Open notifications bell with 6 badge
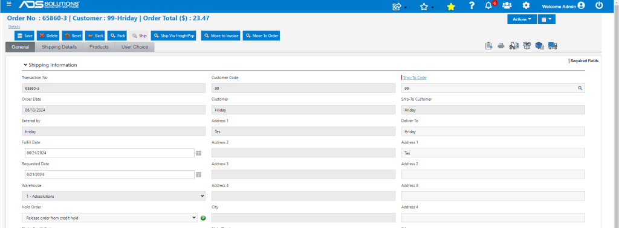Screen dimensions: 619x228 click(488, 5)
